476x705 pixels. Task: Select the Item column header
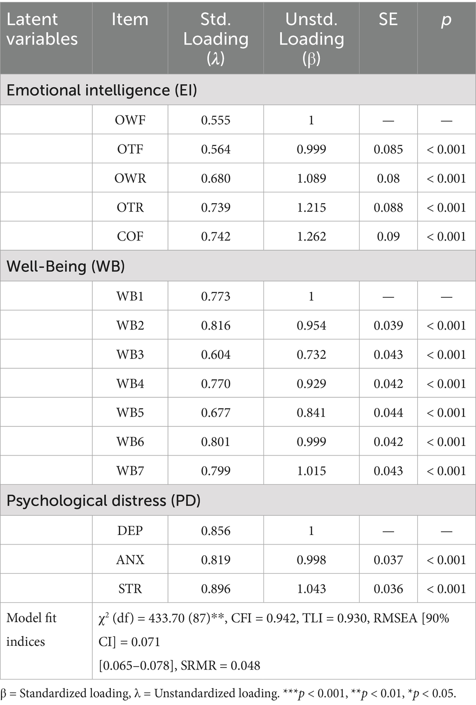pos(130,38)
